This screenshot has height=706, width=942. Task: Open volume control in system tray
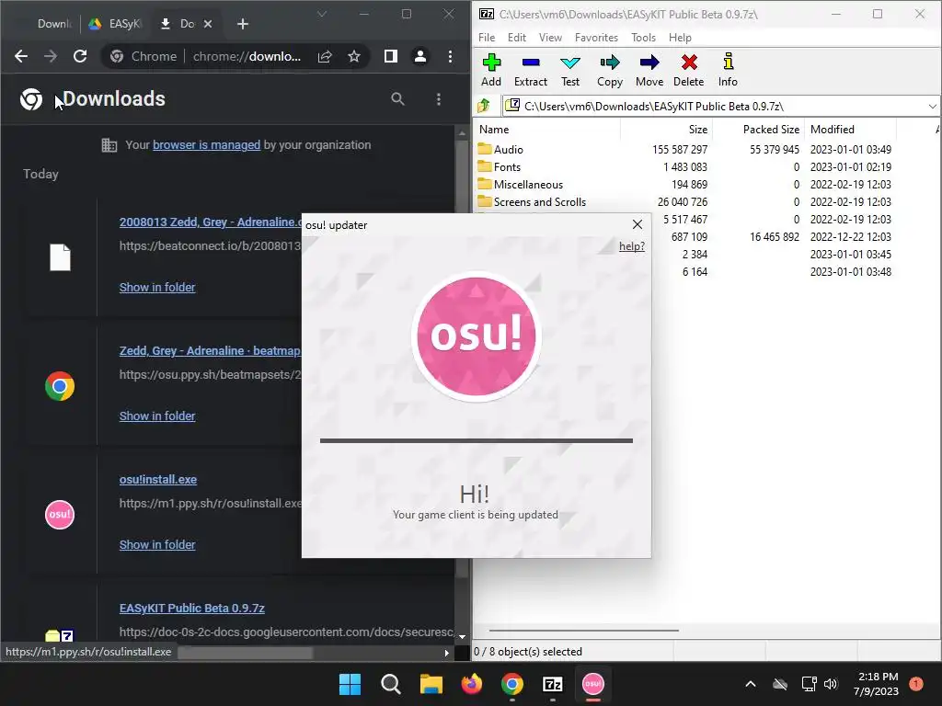coord(831,684)
